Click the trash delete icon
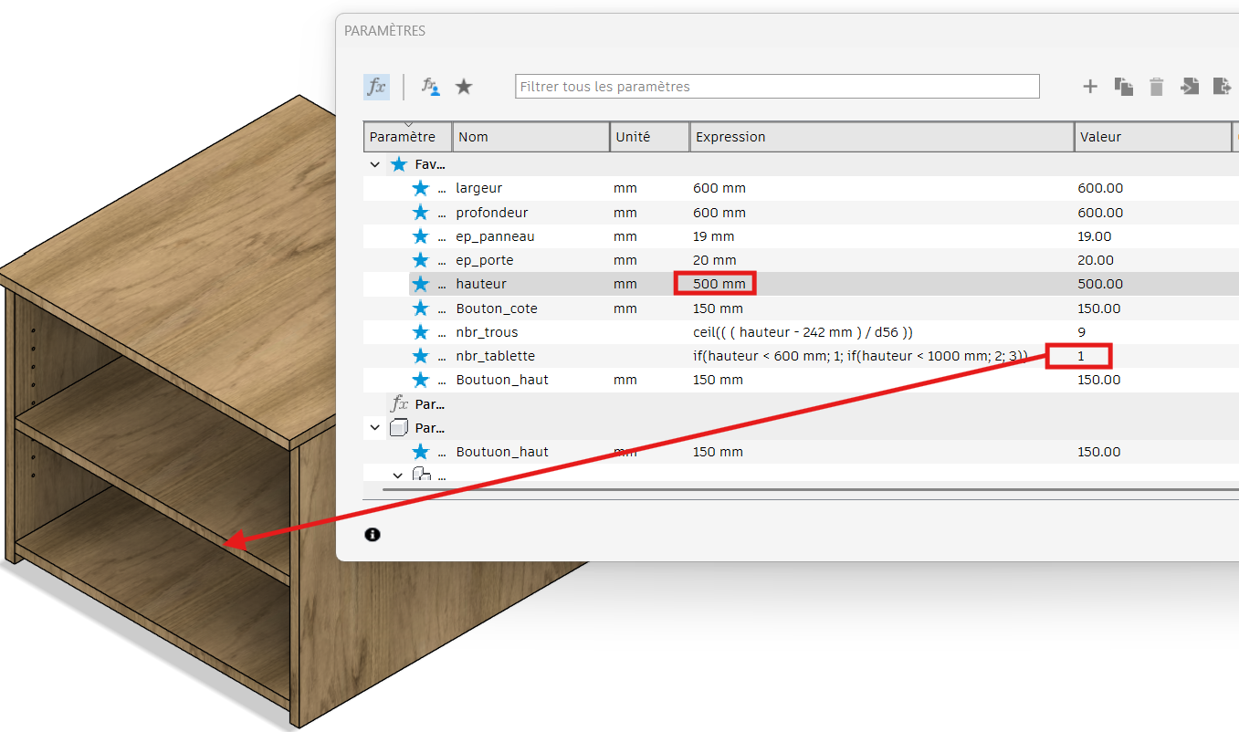Image resolution: width=1239 pixels, height=732 pixels. coord(1156,87)
